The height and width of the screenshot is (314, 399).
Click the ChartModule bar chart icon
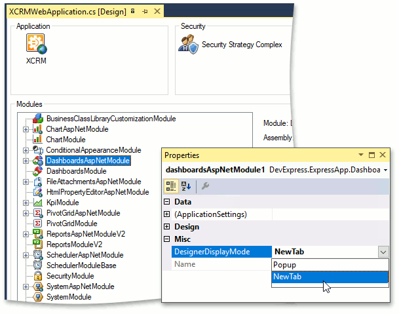[37, 140]
